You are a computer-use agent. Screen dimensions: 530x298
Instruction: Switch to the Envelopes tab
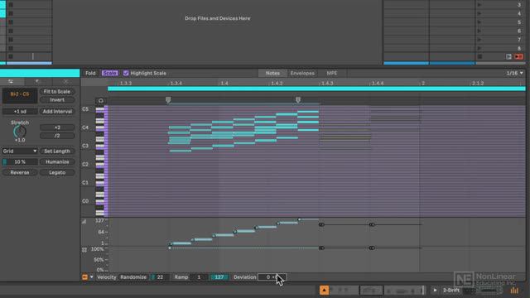[x=302, y=73]
